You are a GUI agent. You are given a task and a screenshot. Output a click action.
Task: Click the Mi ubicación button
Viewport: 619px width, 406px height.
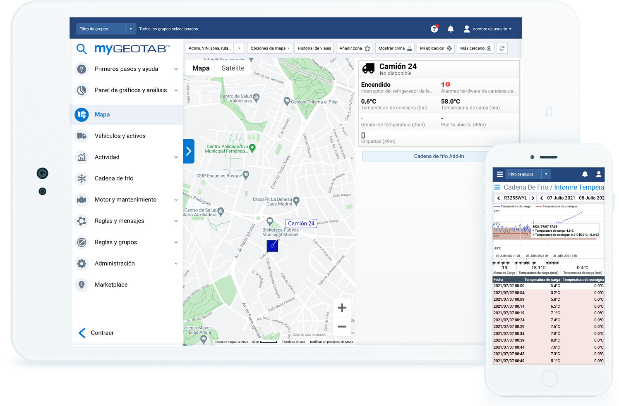pos(436,48)
